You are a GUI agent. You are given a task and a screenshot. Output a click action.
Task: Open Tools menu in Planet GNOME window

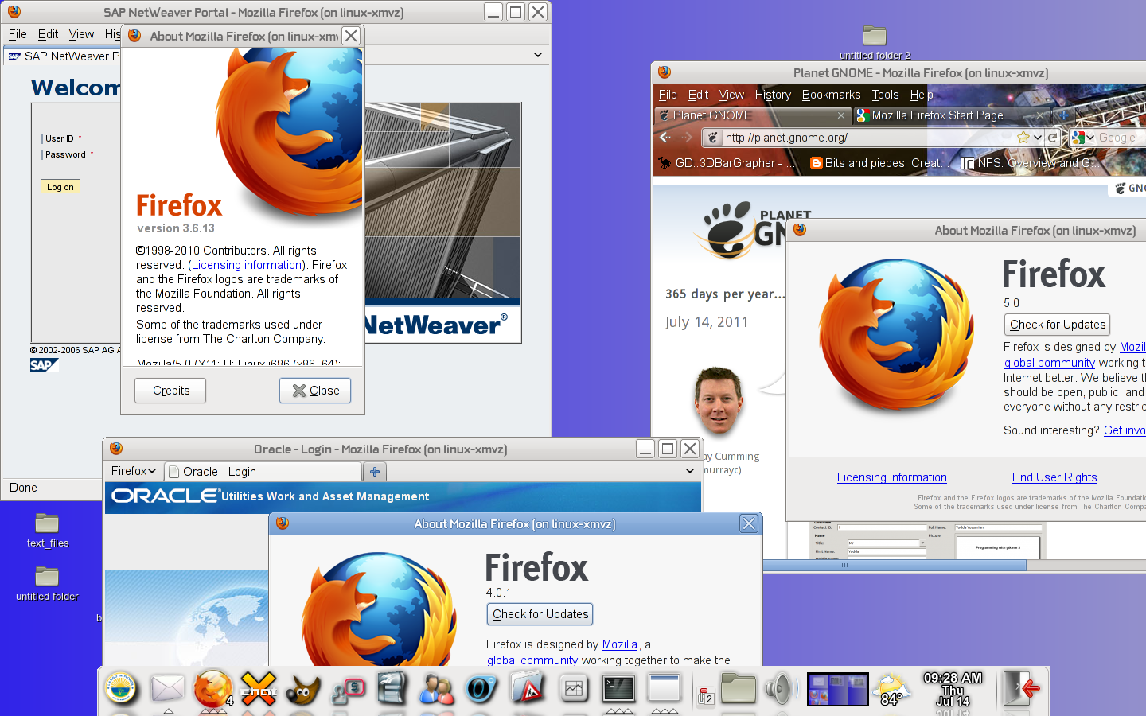(885, 95)
